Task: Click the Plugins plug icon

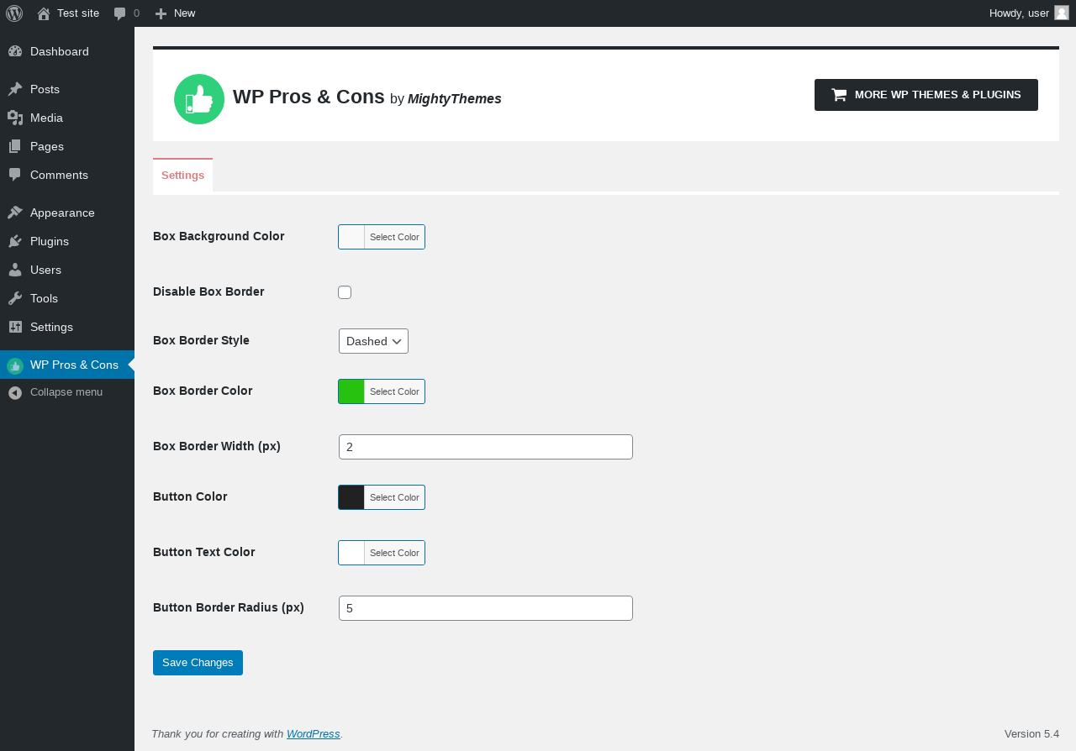Action: 15,241
